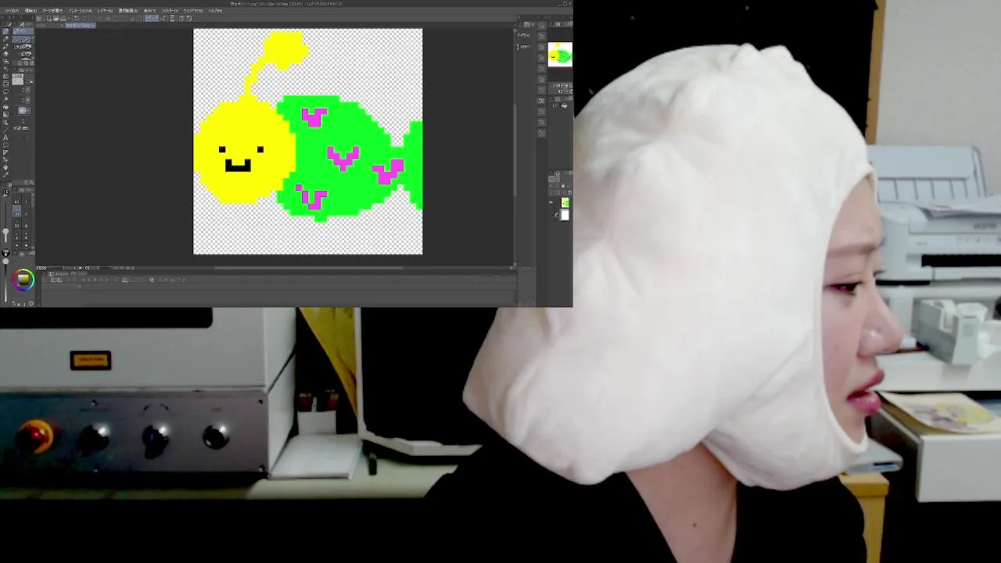Select the Gradient tool
Image resolution: width=1001 pixels, height=563 pixels.
click(5, 113)
